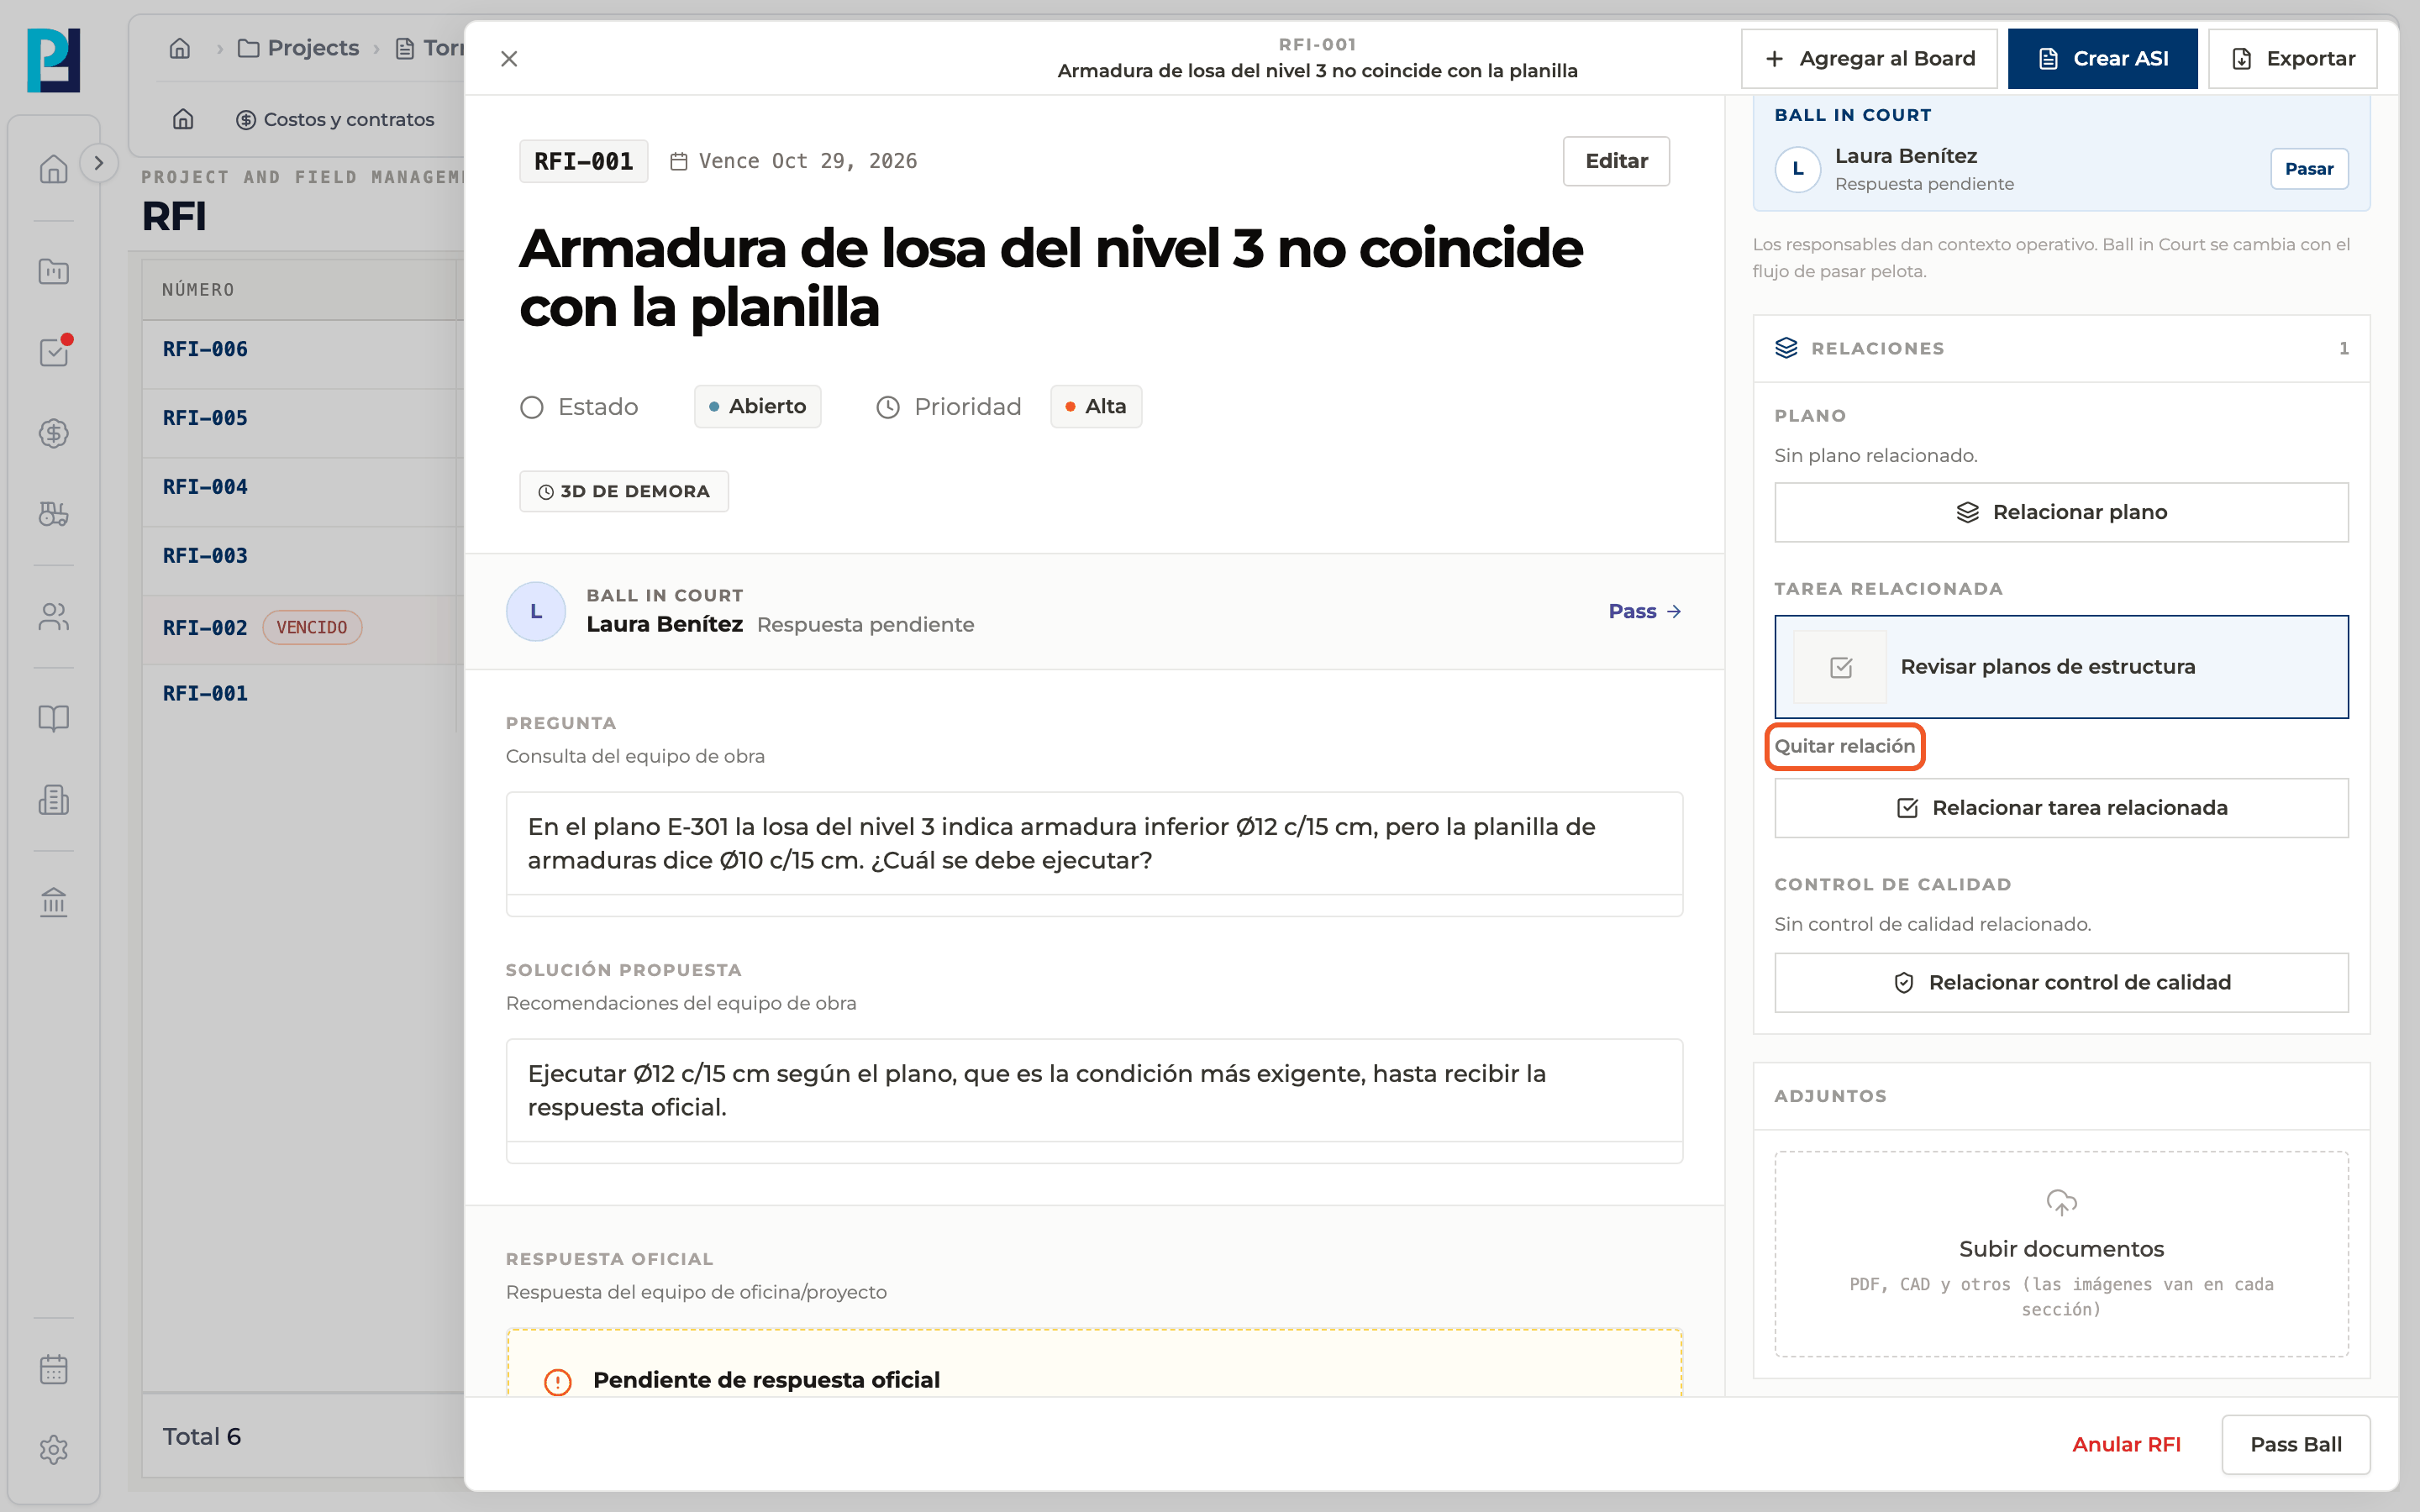Click the breadcrumb home icon

tap(180, 48)
